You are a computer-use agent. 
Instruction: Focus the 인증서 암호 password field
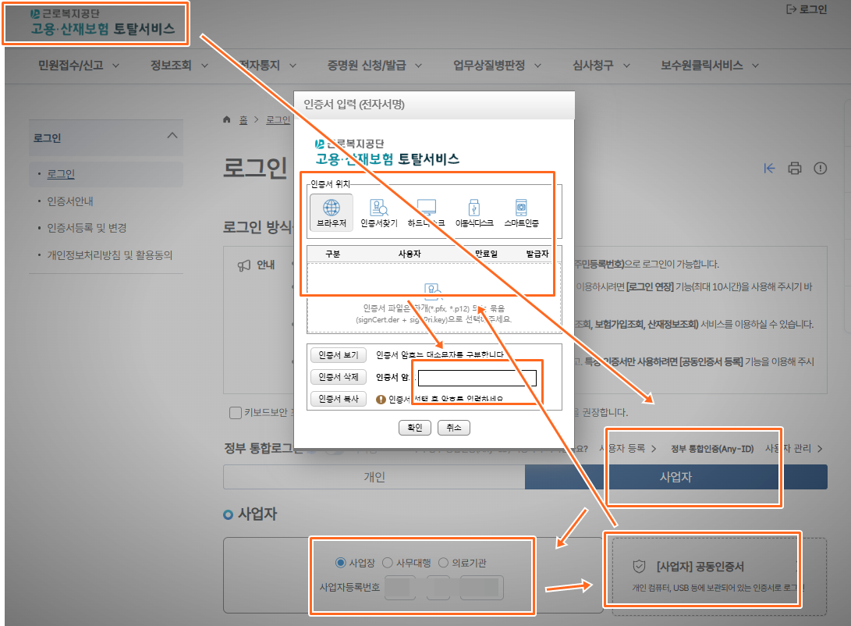click(x=477, y=378)
